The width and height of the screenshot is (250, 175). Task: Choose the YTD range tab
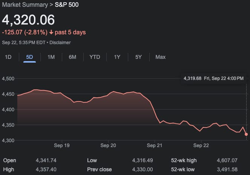pos(95,57)
